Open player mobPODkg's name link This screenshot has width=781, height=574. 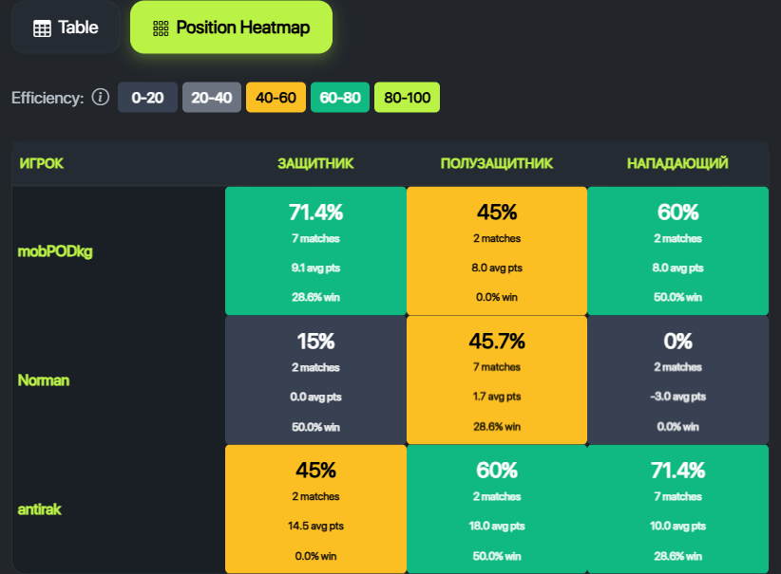(55, 251)
